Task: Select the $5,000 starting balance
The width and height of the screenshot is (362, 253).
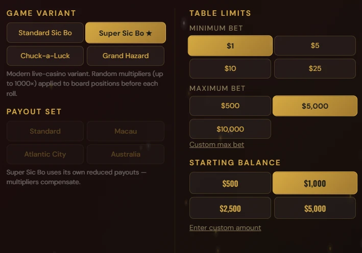Action: tap(315, 208)
